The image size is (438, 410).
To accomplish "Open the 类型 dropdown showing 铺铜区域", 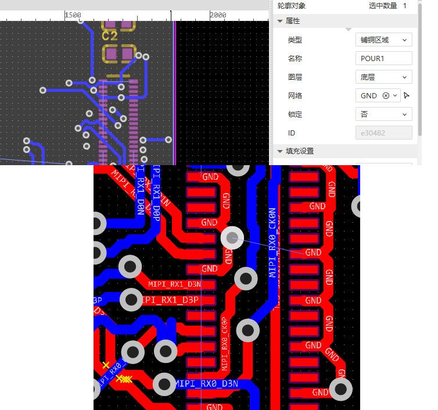I will 383,40.
